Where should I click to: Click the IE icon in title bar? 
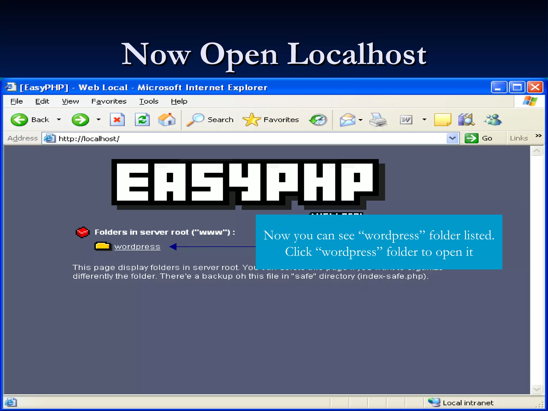[x=11, y=87]
